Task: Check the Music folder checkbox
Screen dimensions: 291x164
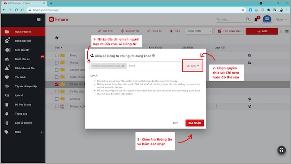Action: coord(56,56)
